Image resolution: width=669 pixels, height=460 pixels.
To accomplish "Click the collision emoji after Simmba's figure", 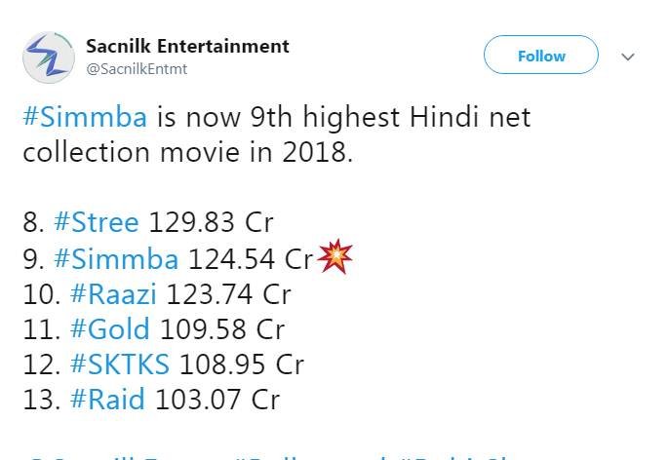I will [x=334, y=257].
